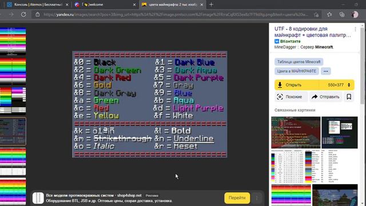Select the Таблица цветов Minecraft tag
Viewport: 366px width, 206px height.
click(x=299, y=62)
